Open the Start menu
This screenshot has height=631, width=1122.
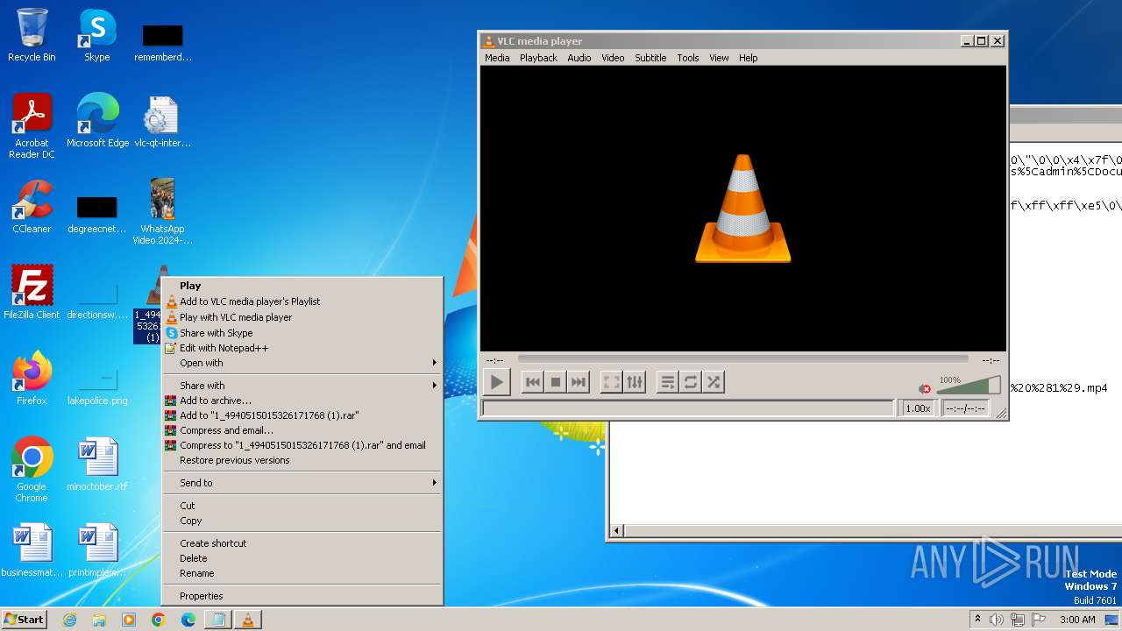pos(25,619)
